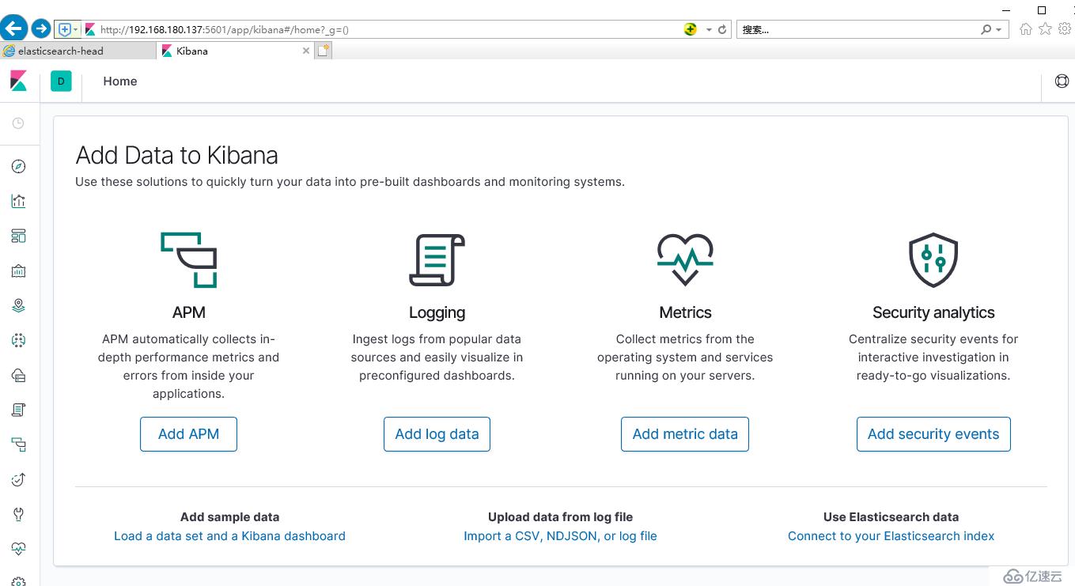1075x586 pixels.
Task: Open the D space selector
Action: coord(61,81)
